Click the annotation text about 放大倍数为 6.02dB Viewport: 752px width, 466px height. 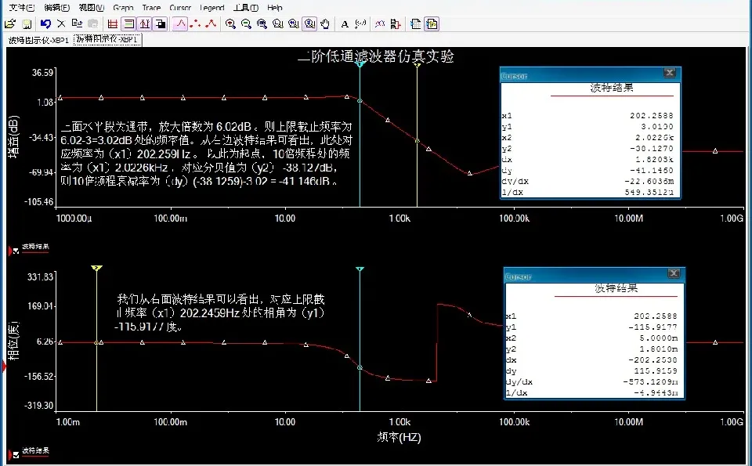coord(206,154)
